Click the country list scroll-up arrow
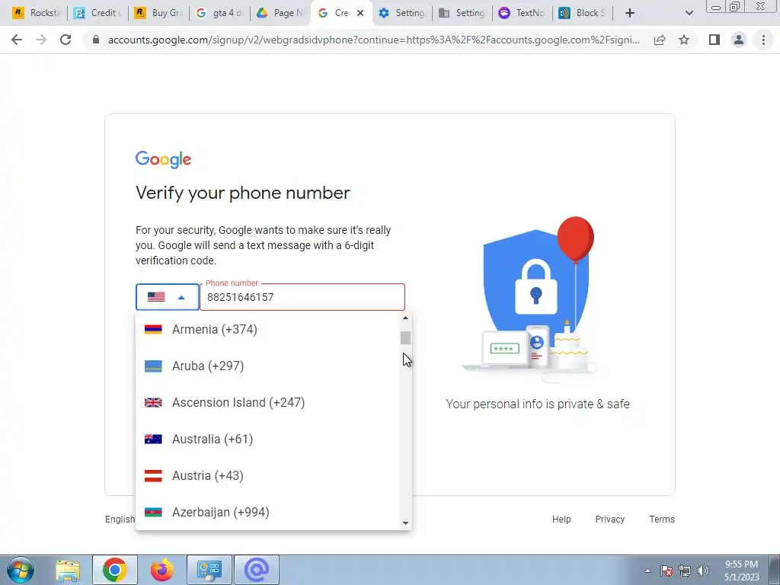Screen dimensions: 780x585 405,318
